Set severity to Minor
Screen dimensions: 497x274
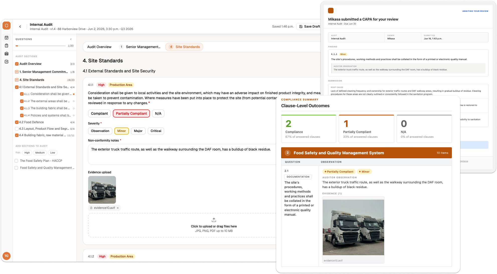coord(122,131)
